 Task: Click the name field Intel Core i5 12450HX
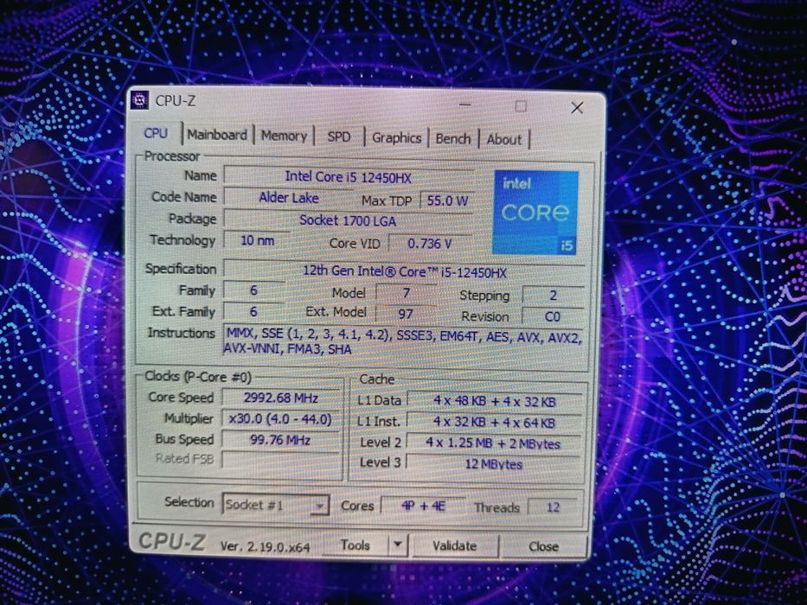(x=349, y=177)
